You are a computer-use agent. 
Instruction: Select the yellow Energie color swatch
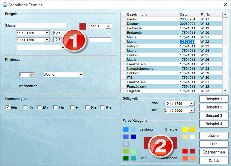coord(185,130)
